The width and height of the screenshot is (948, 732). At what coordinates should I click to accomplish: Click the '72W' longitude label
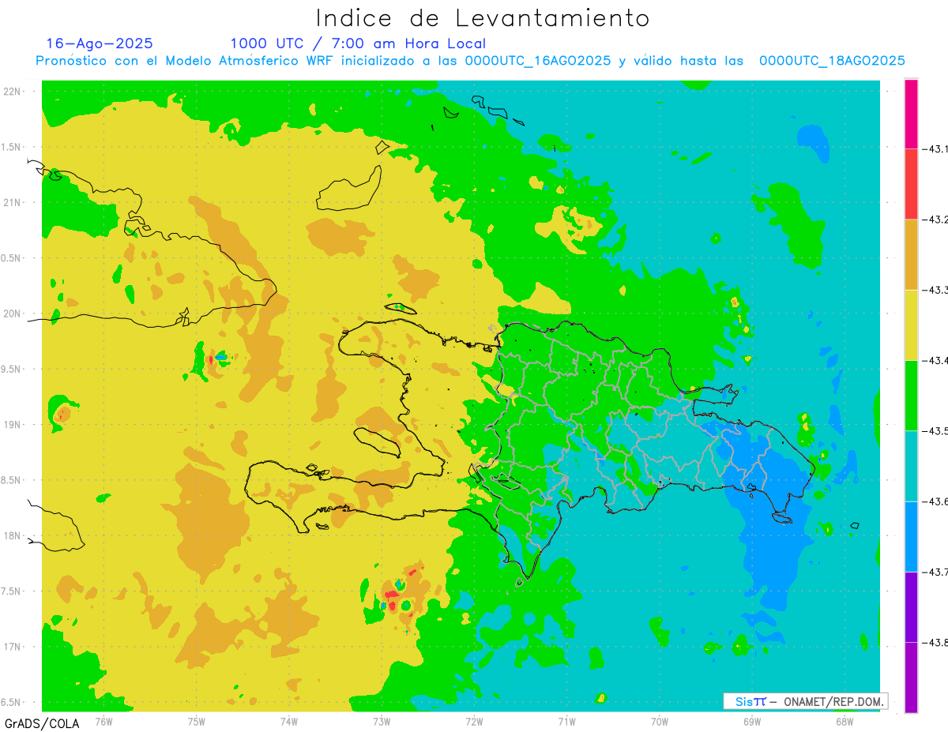[x=475, y=721]
